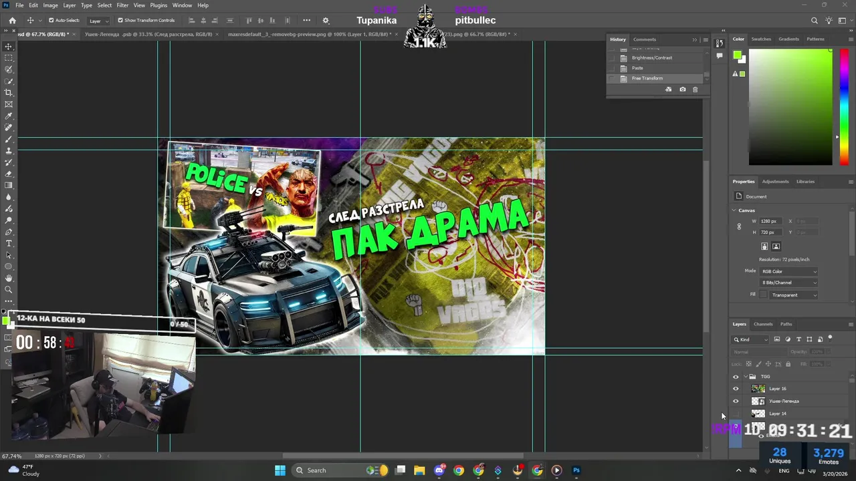
Task: Filter layers by type layers
Action: tap(798, 339)
